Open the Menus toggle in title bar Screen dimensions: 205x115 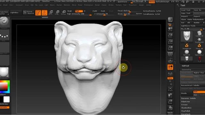(x=152, y=2)
